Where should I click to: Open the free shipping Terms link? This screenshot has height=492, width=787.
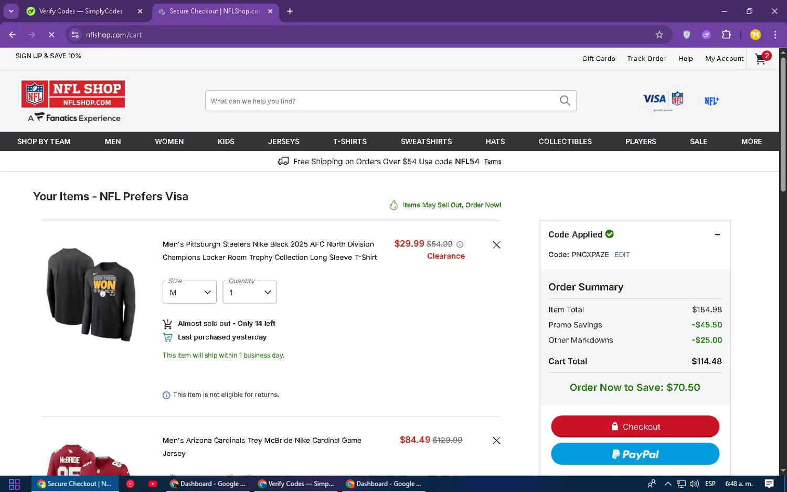493,162
